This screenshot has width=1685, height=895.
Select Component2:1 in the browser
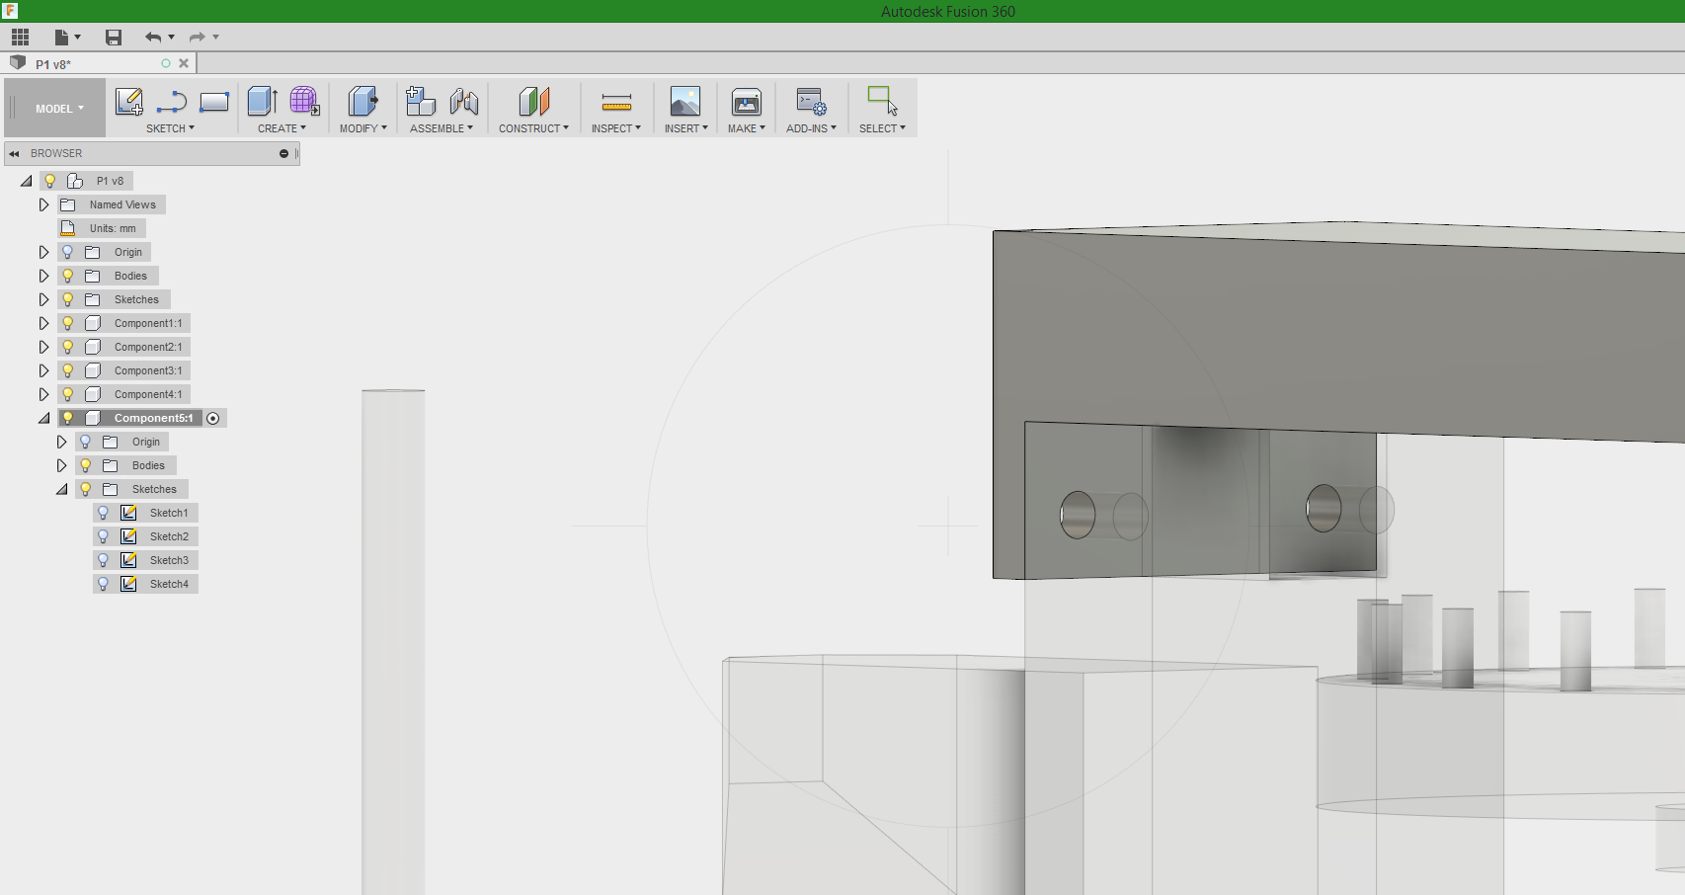(148, 347)
